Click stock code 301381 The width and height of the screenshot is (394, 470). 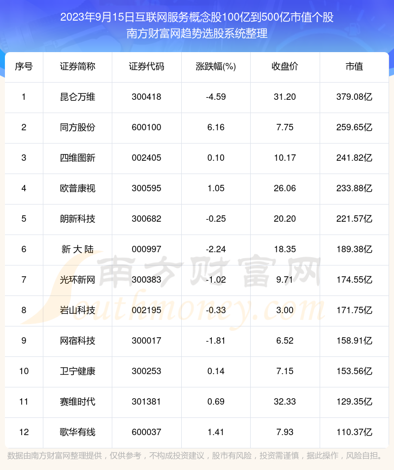pyautogui.click(x=147, y=402)
